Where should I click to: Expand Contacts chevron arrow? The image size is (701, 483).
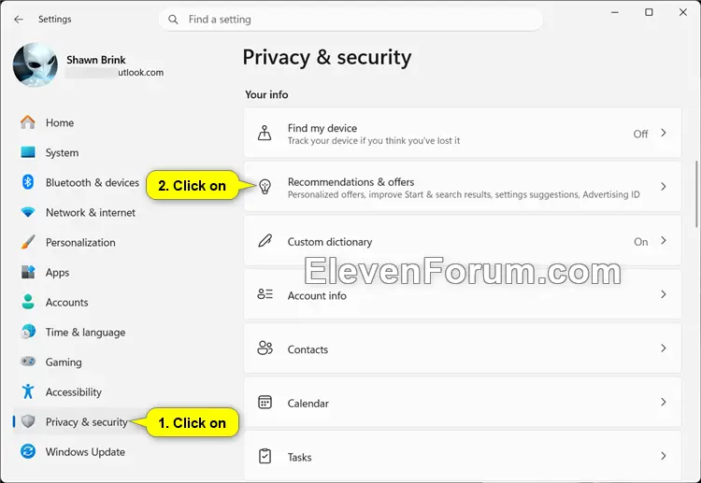[x=664, y=348]
